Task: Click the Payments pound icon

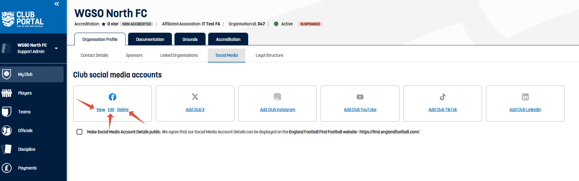Action: click(x=6, y=168)
